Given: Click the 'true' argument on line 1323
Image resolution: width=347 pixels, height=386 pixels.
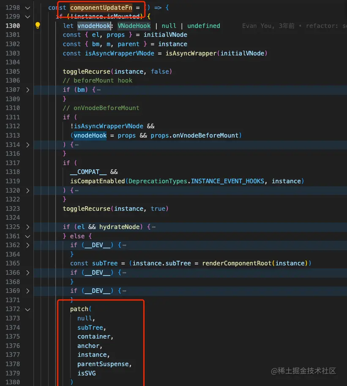Looking at the screenshot, I should pos(158,209).
